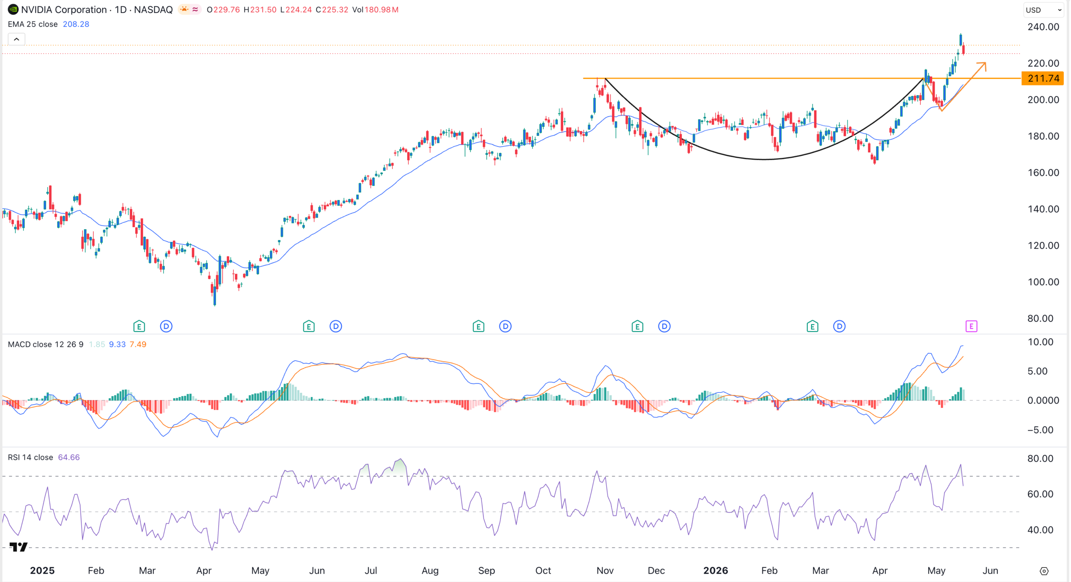Click the MACD signal value 7.49
1071x582 pixels.
click(x=138, y=344)
